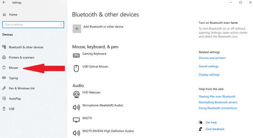Click the MX279 NVIDIA audio speaker icon
Screen dimensions: 253x138
tap(76, 133)
